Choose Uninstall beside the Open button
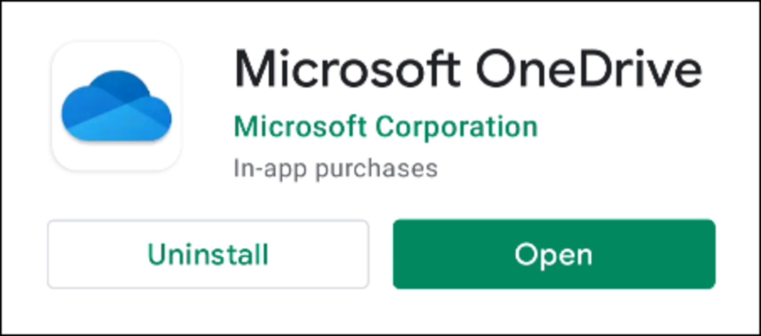The image size is (761, 336). point(208,254)
